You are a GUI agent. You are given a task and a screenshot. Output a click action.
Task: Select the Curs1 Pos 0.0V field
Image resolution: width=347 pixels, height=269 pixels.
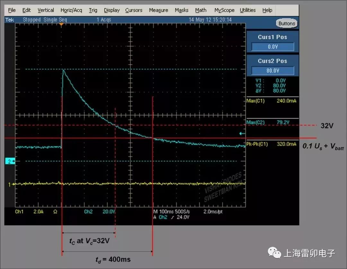(273, 47)
